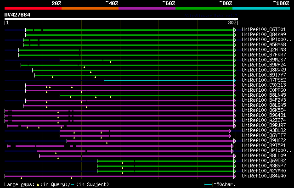Select the UniRef100_A3B9P7 hit label
This screenshot has height=188, width=294.
[264, 166]
